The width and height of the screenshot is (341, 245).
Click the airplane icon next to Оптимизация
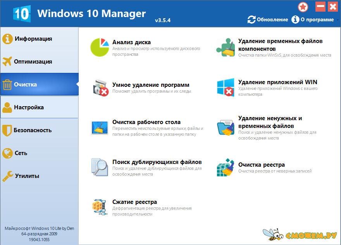[x=7, y=61]
